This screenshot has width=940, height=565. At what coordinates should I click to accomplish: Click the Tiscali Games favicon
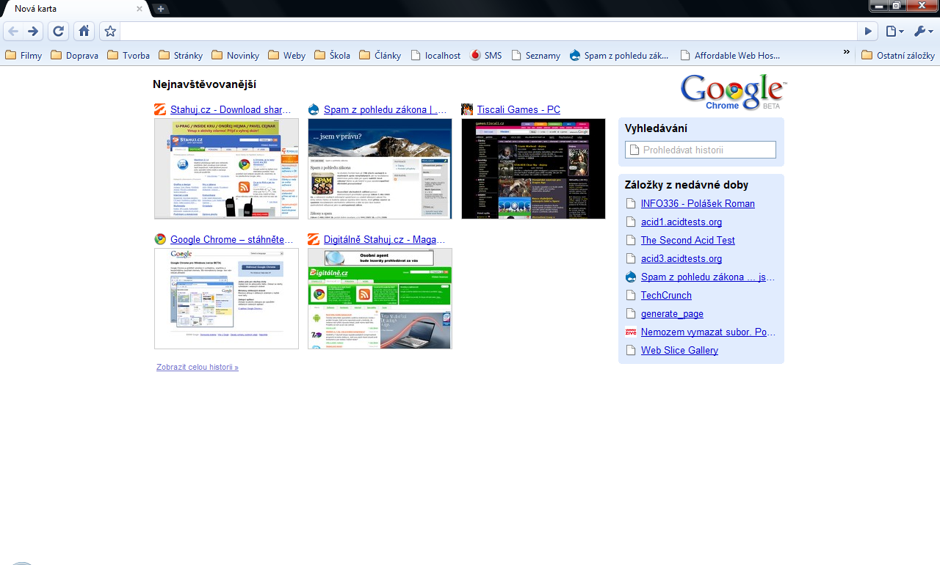(x=467, y=110)
